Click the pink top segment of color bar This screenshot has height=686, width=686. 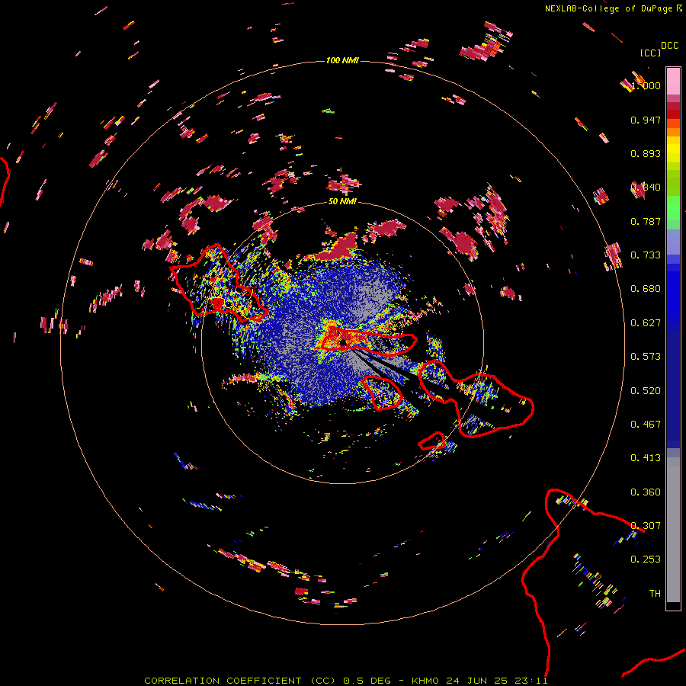tap(673, 81)
